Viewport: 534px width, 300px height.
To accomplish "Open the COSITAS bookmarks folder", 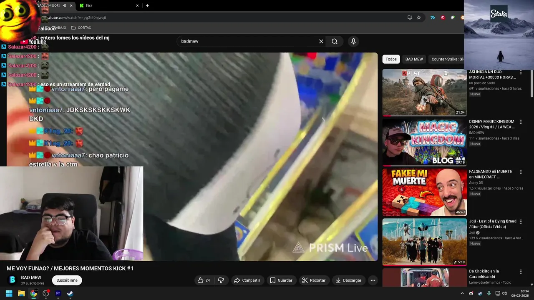I will click(x=81, y=27).
